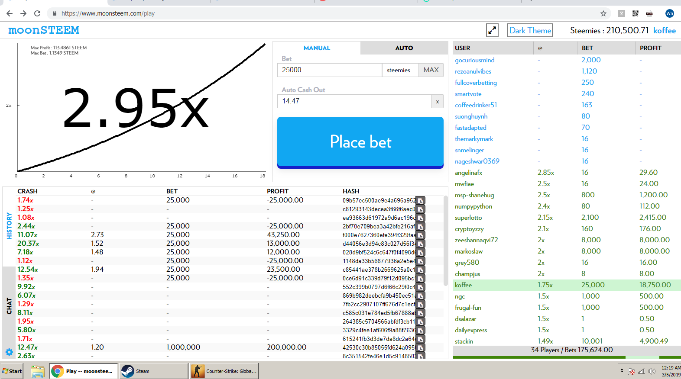Click the volume tray icon
681x379 pixels.
tap(652, 371)
